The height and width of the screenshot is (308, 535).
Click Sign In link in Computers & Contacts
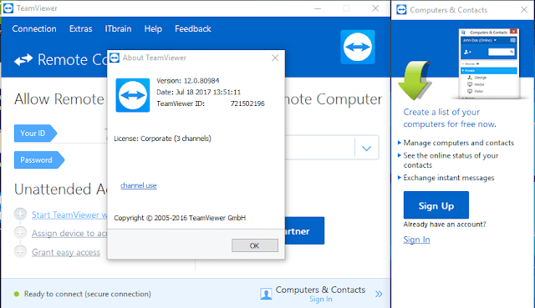[x=416, y=240]
